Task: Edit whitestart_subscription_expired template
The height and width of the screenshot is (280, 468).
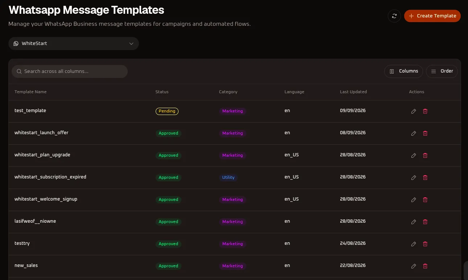Action: 414,178
